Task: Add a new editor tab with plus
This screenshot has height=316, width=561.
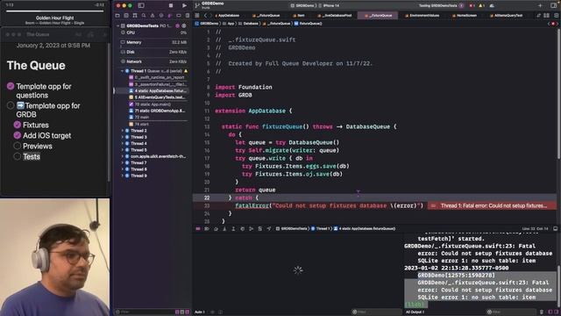Action: pyautogui.click(x=540, y=5)
